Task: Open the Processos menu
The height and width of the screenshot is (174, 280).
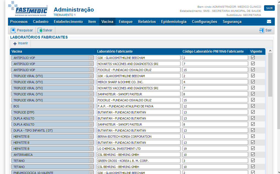Action: point(19,22)
